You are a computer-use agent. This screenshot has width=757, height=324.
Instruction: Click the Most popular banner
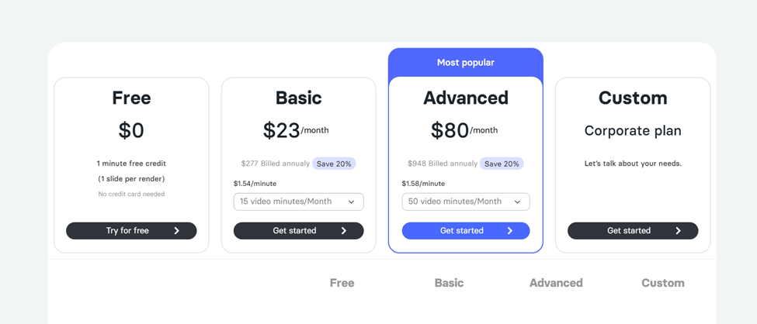(466, 62)
